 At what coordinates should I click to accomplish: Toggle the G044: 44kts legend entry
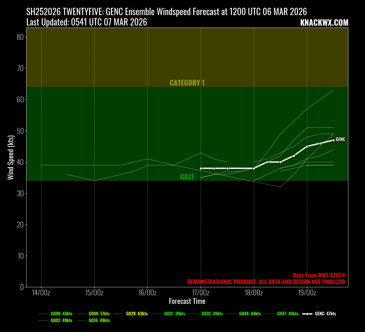[250, 314]
